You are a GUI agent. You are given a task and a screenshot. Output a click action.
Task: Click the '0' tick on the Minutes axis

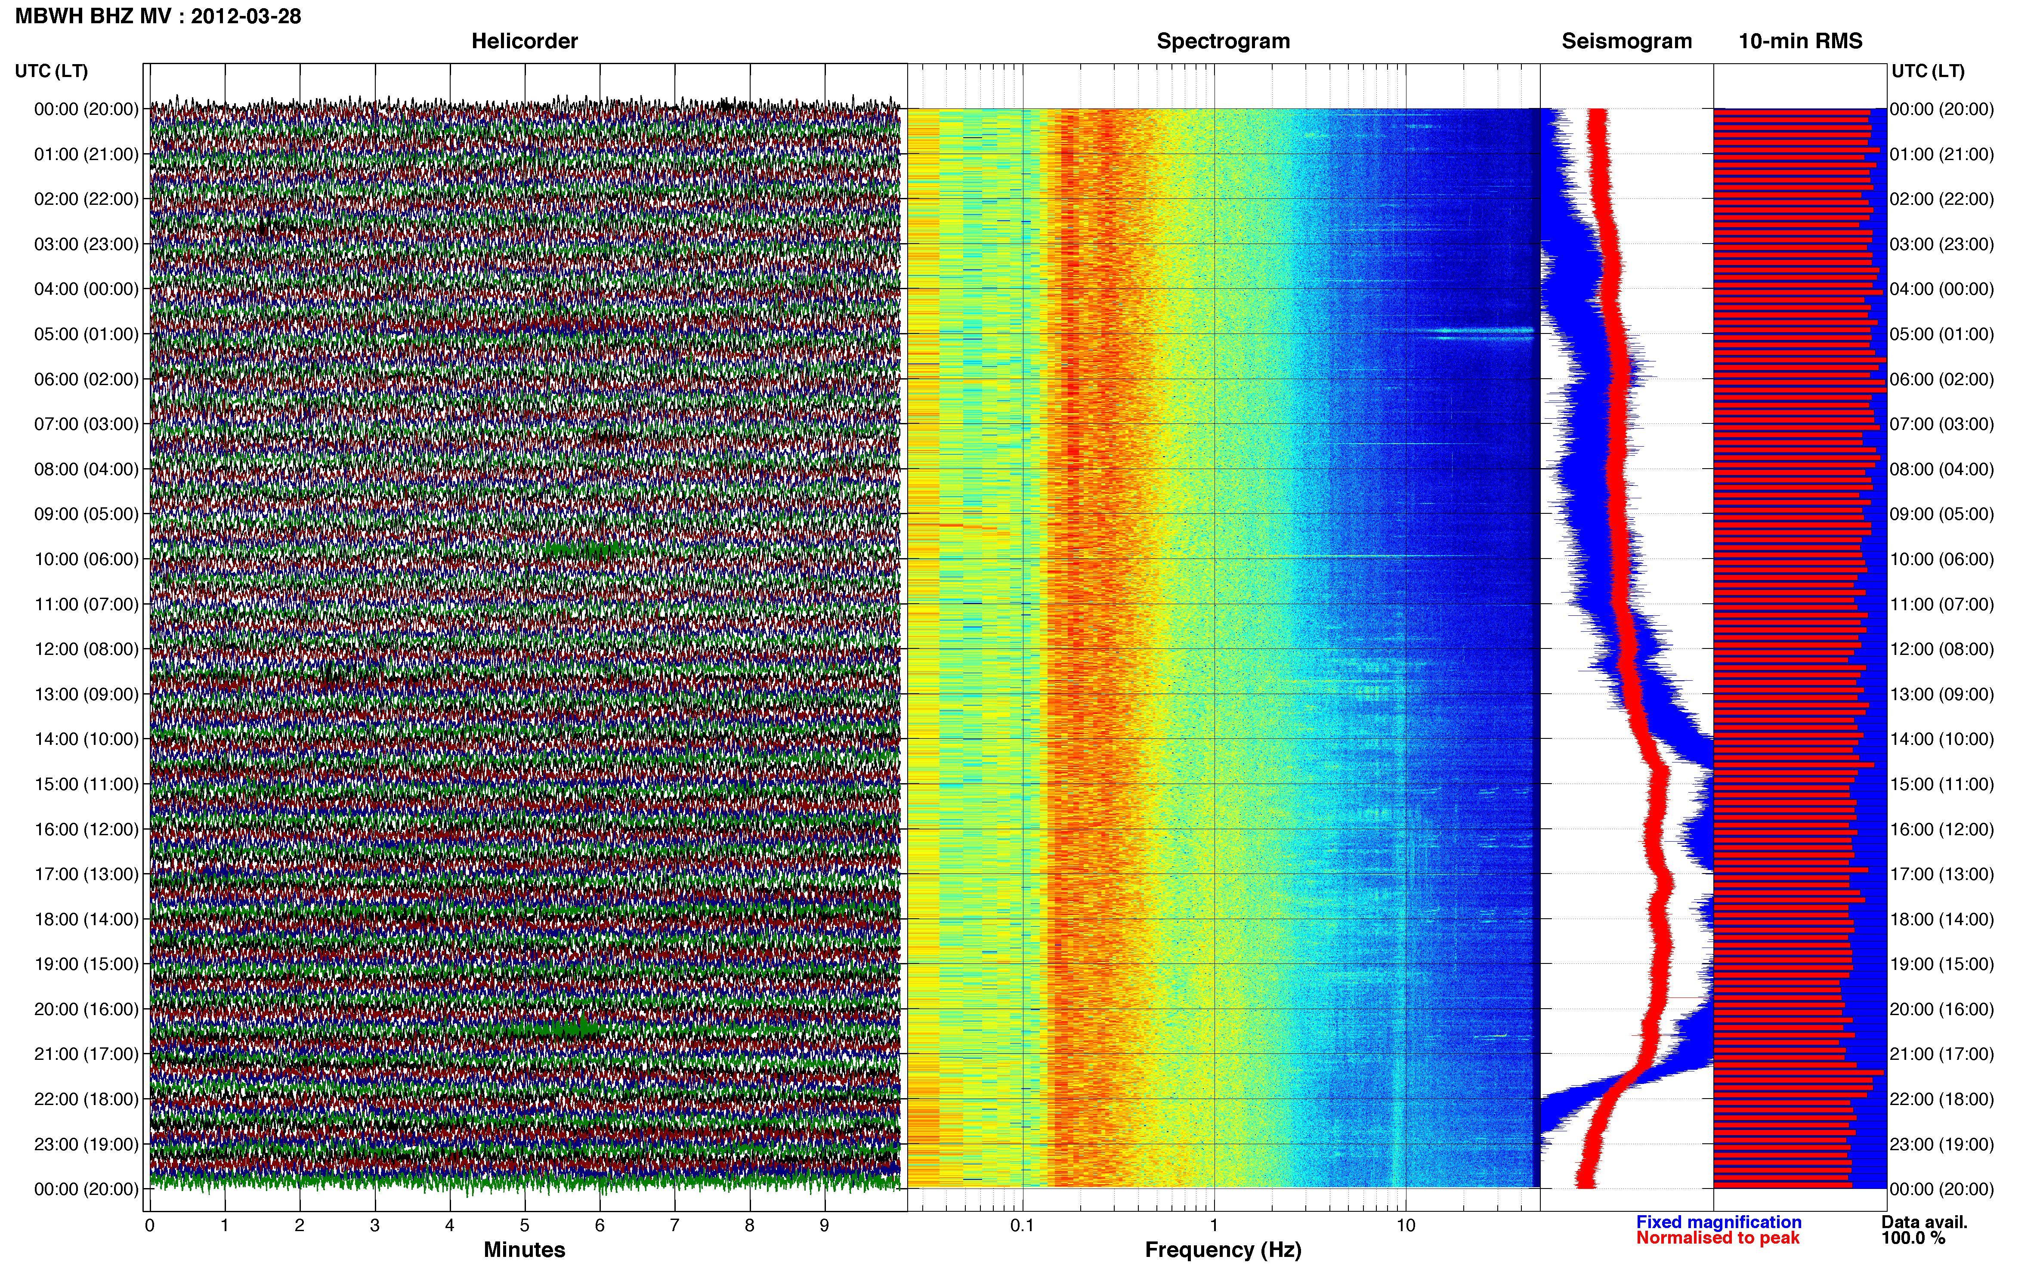149,1225
